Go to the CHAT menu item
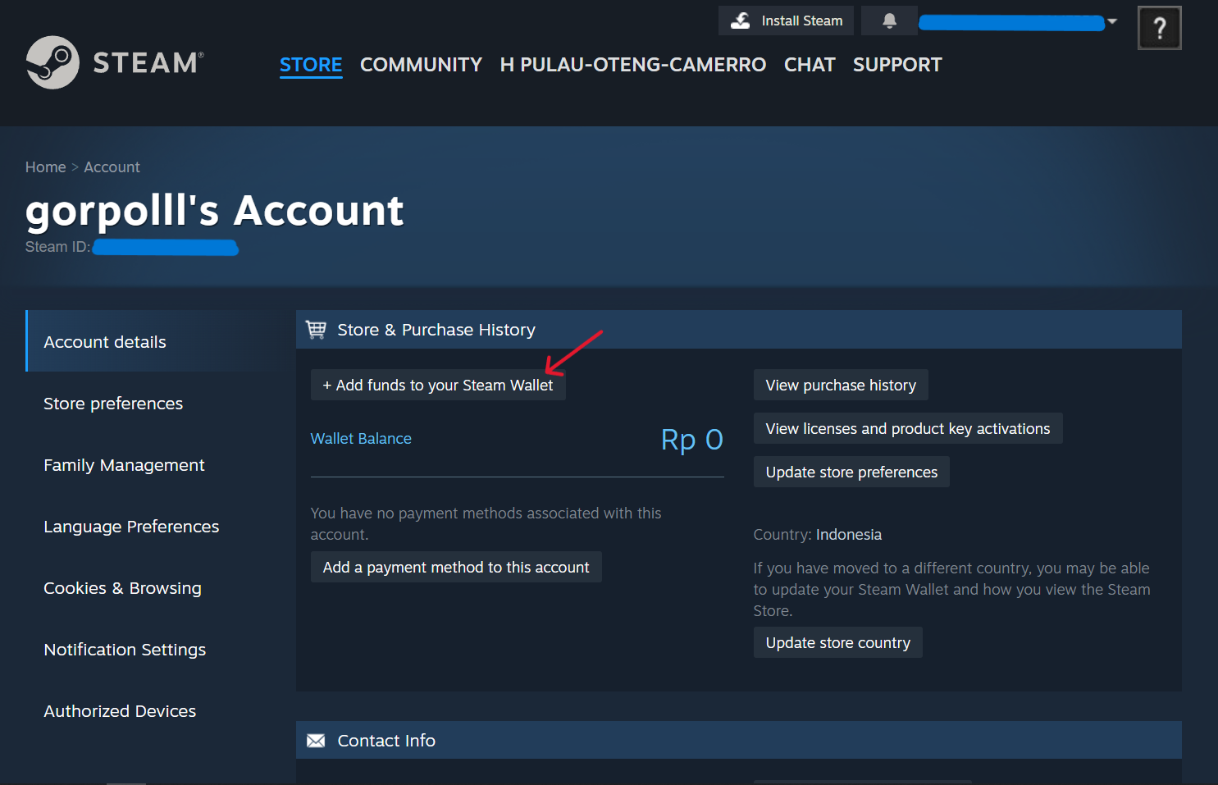This screenshot has height=785, width=1218. (810, 65)
